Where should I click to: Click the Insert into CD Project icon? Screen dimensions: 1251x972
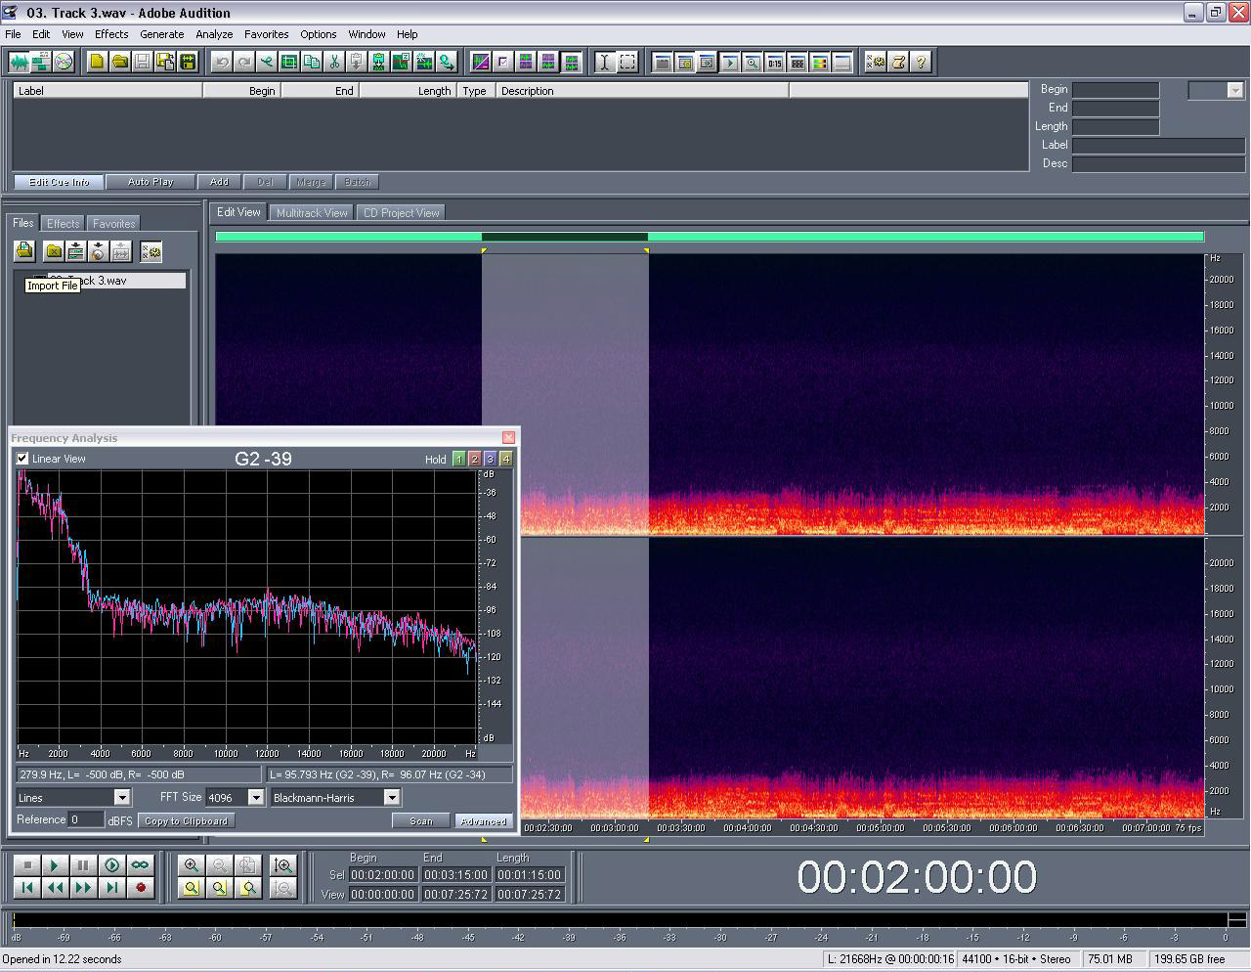(x=98, y=251)
